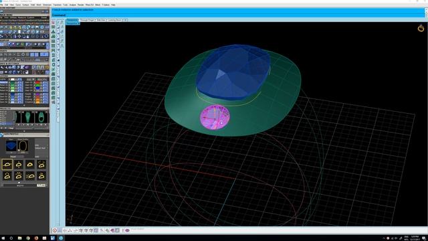Choose second ring style in bottom row

[x=19, y=176]
